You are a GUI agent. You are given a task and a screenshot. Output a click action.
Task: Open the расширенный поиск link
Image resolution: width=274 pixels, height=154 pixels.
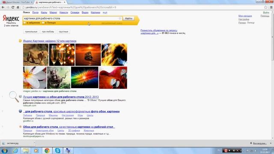click(112, 23)
